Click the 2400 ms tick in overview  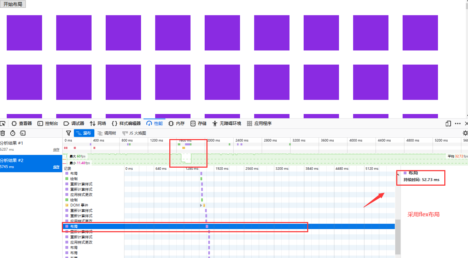pyautogui.click(x=242, y=140)
